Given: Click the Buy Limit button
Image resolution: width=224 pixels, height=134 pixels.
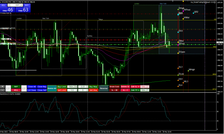Looking at the screenshot, I should coord(62,86).
